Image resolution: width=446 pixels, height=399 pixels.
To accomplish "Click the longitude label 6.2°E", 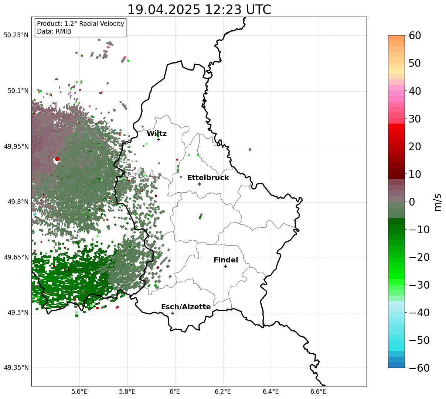I will click(x=223, y=391).
